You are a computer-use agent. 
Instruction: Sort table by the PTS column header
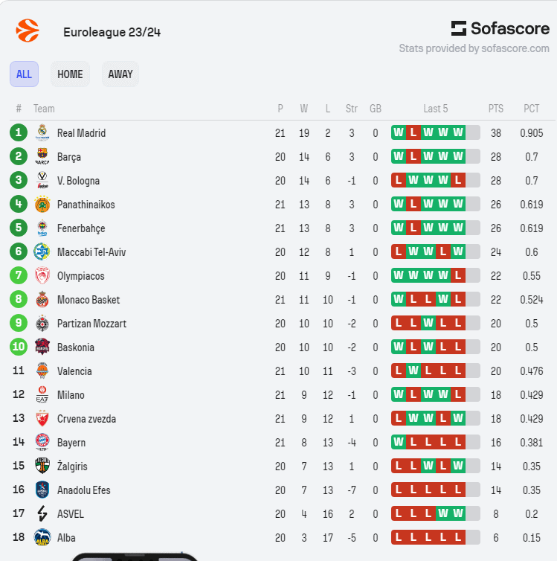coord(496,109)
